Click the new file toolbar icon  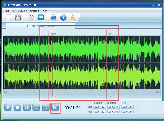point(9,17)
